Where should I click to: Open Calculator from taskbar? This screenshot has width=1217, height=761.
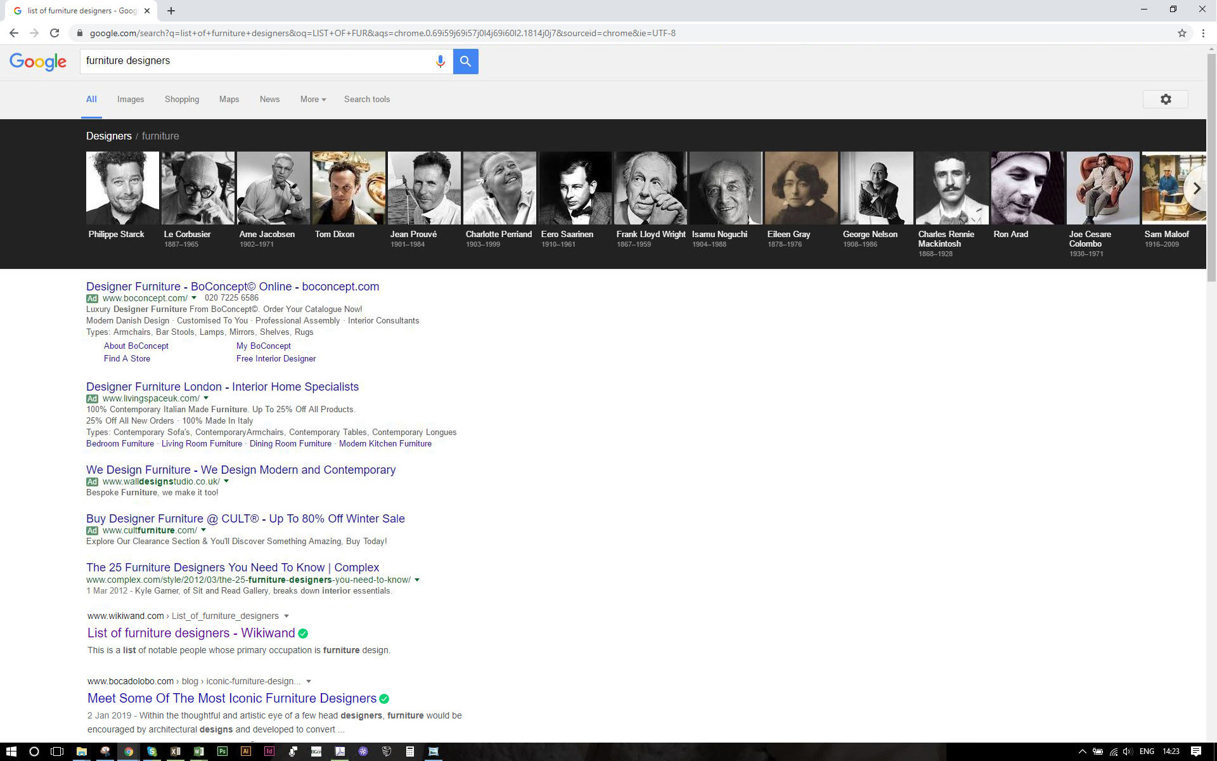(x=410, y=751)
